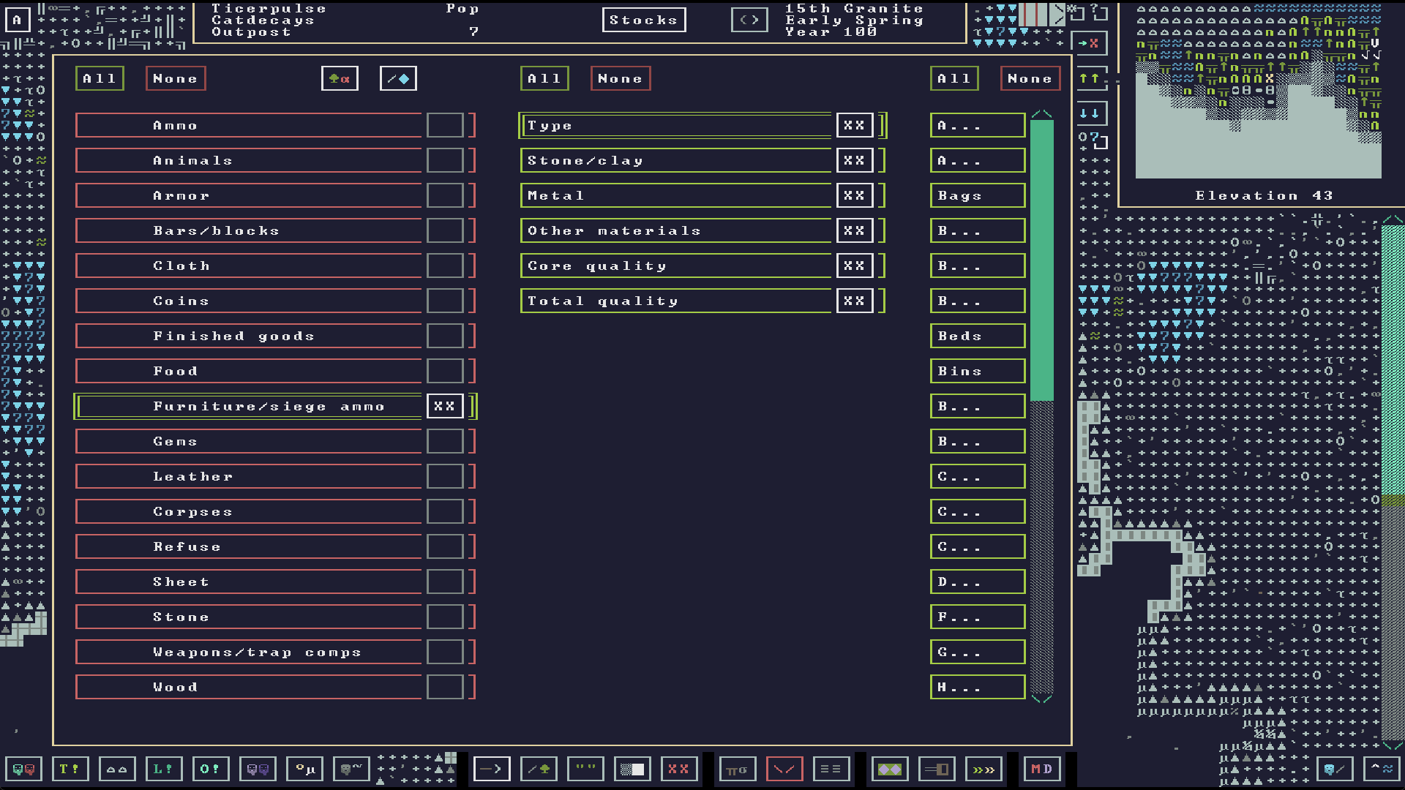Toggle the Stone/clay XX checkbox off
Image resolution: width=1405 pixels, height=790 pixels.
(x=854, y=160)
